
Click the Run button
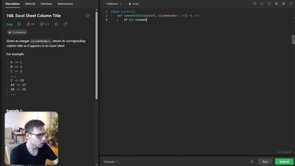tap(265, 162)
